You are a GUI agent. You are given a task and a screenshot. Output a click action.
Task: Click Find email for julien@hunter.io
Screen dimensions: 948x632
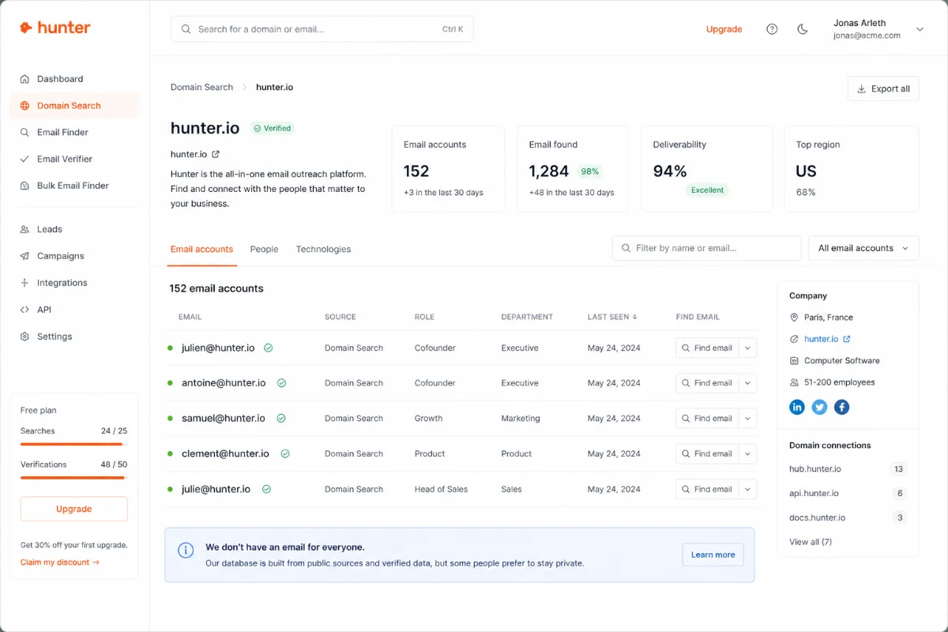[x=707, y=348]
